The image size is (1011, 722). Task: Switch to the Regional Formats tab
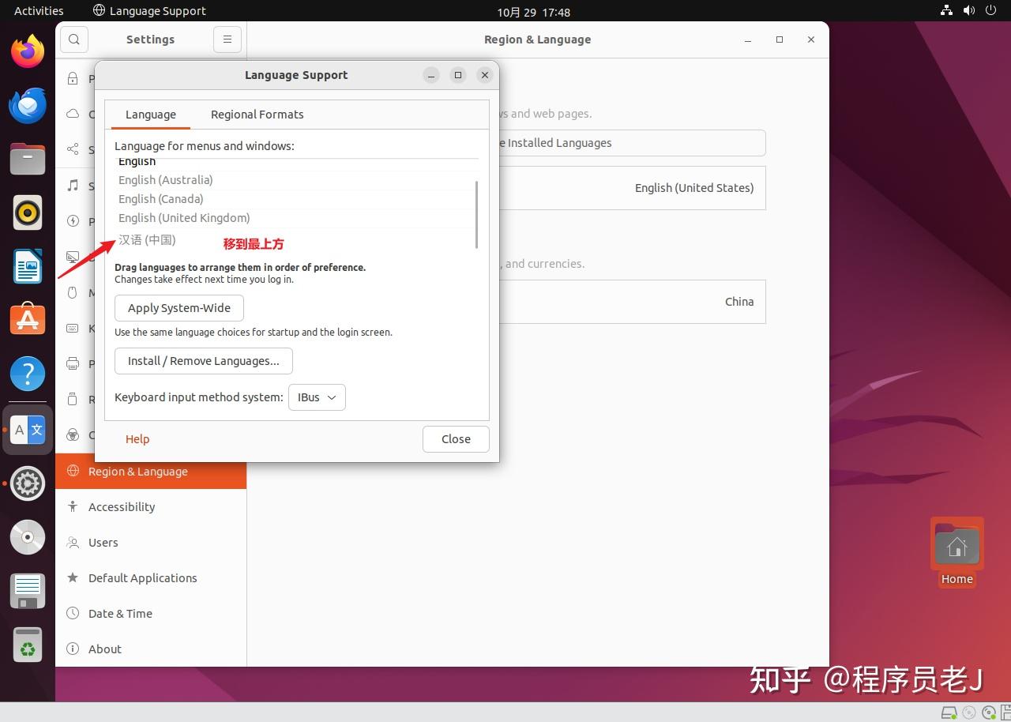257,115
